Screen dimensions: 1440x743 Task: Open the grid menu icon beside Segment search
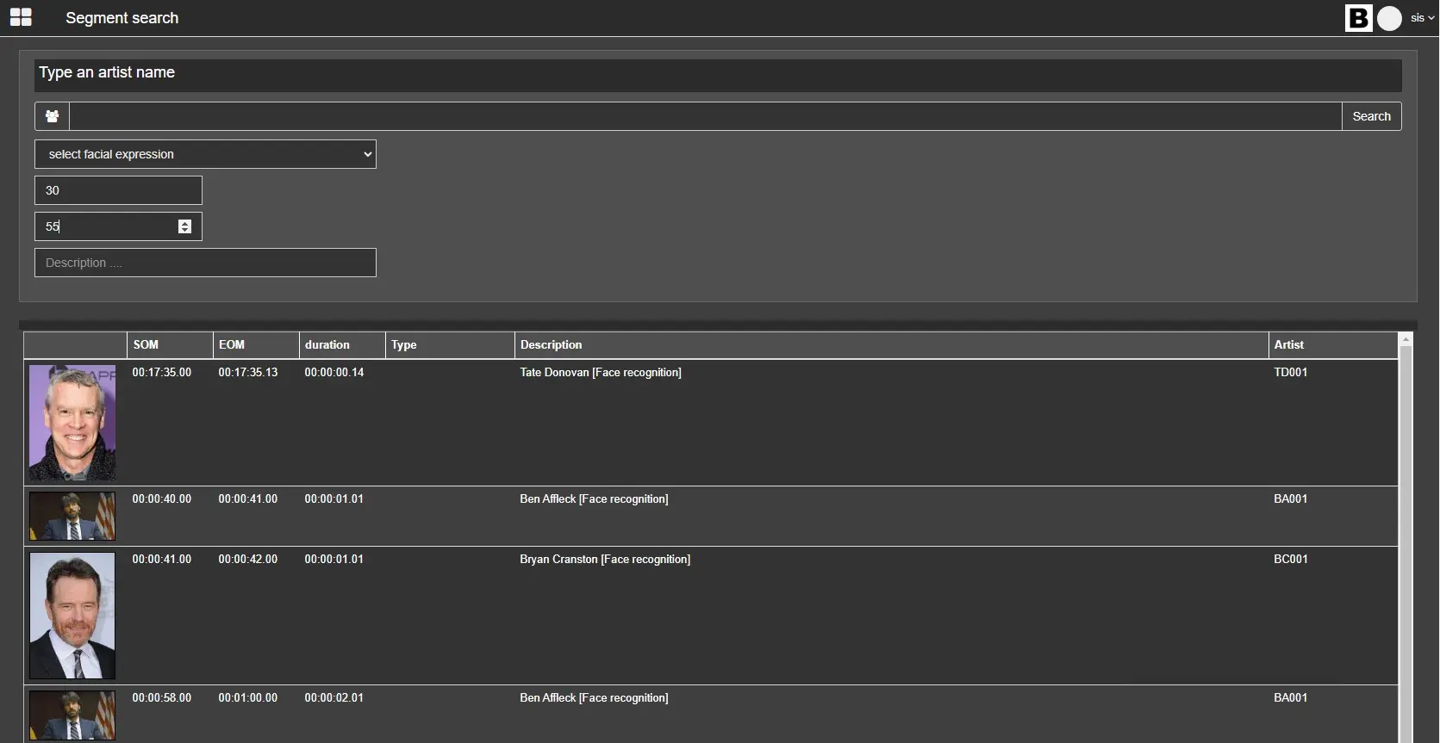(x=21, y=17)
